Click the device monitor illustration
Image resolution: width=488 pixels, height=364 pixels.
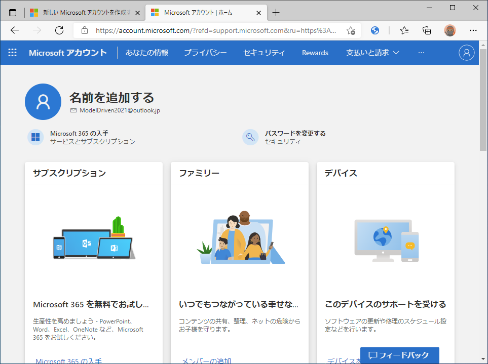pyautogui.click(x=386, y=240)
